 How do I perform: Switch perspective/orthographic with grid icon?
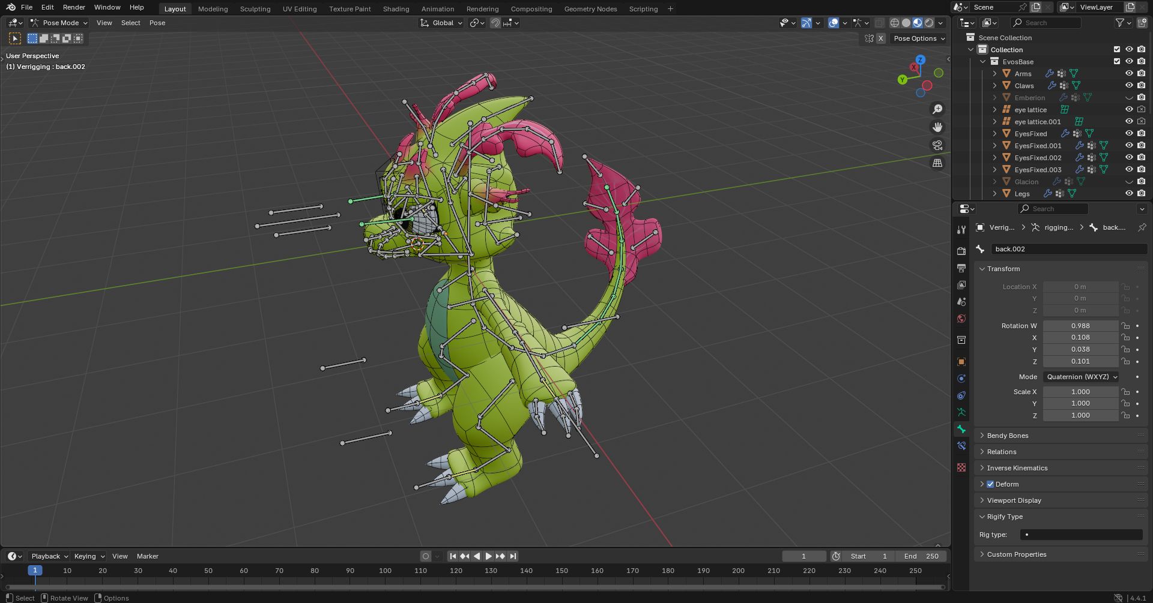tap(937, 163)
